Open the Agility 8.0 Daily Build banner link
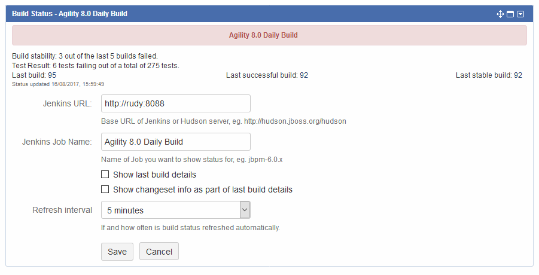The width and height of the screenshot is (539, 275). [263, 35]
